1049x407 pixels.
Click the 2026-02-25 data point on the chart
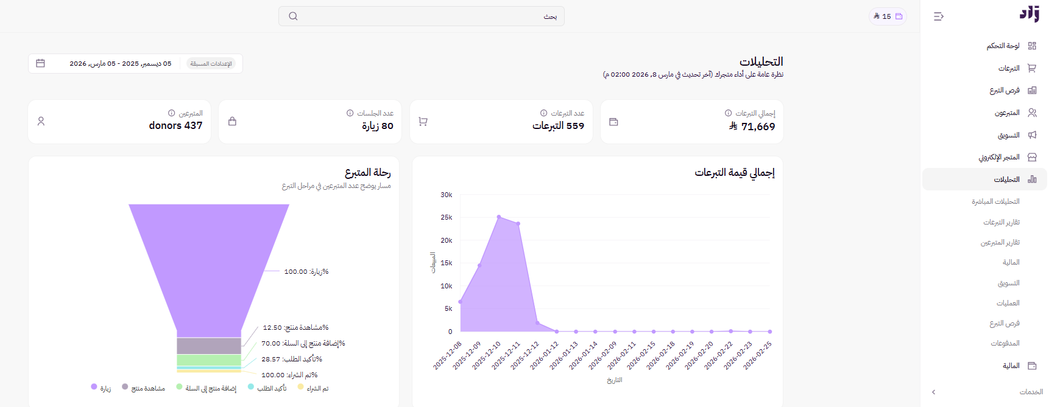point(770,332)
